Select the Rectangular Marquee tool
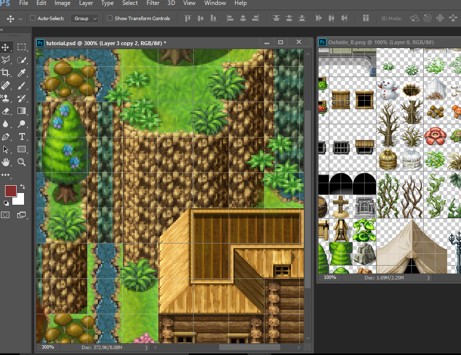 (x=22, y=47)
